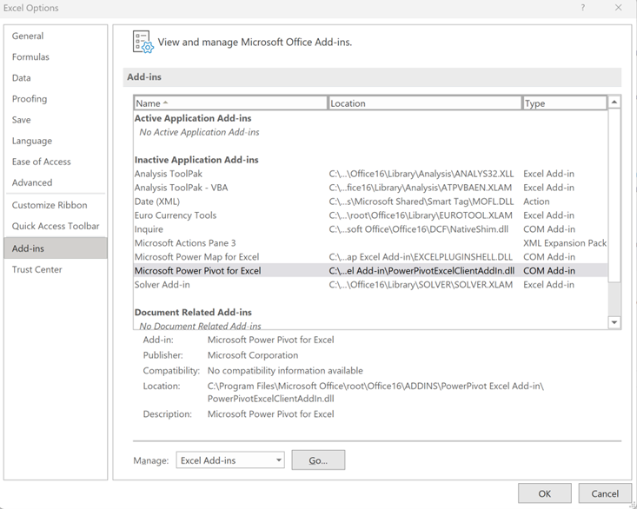637x509 pixels.
Task: Select Microsoft Power Map for Excel
Action: [x=370, y=257]
